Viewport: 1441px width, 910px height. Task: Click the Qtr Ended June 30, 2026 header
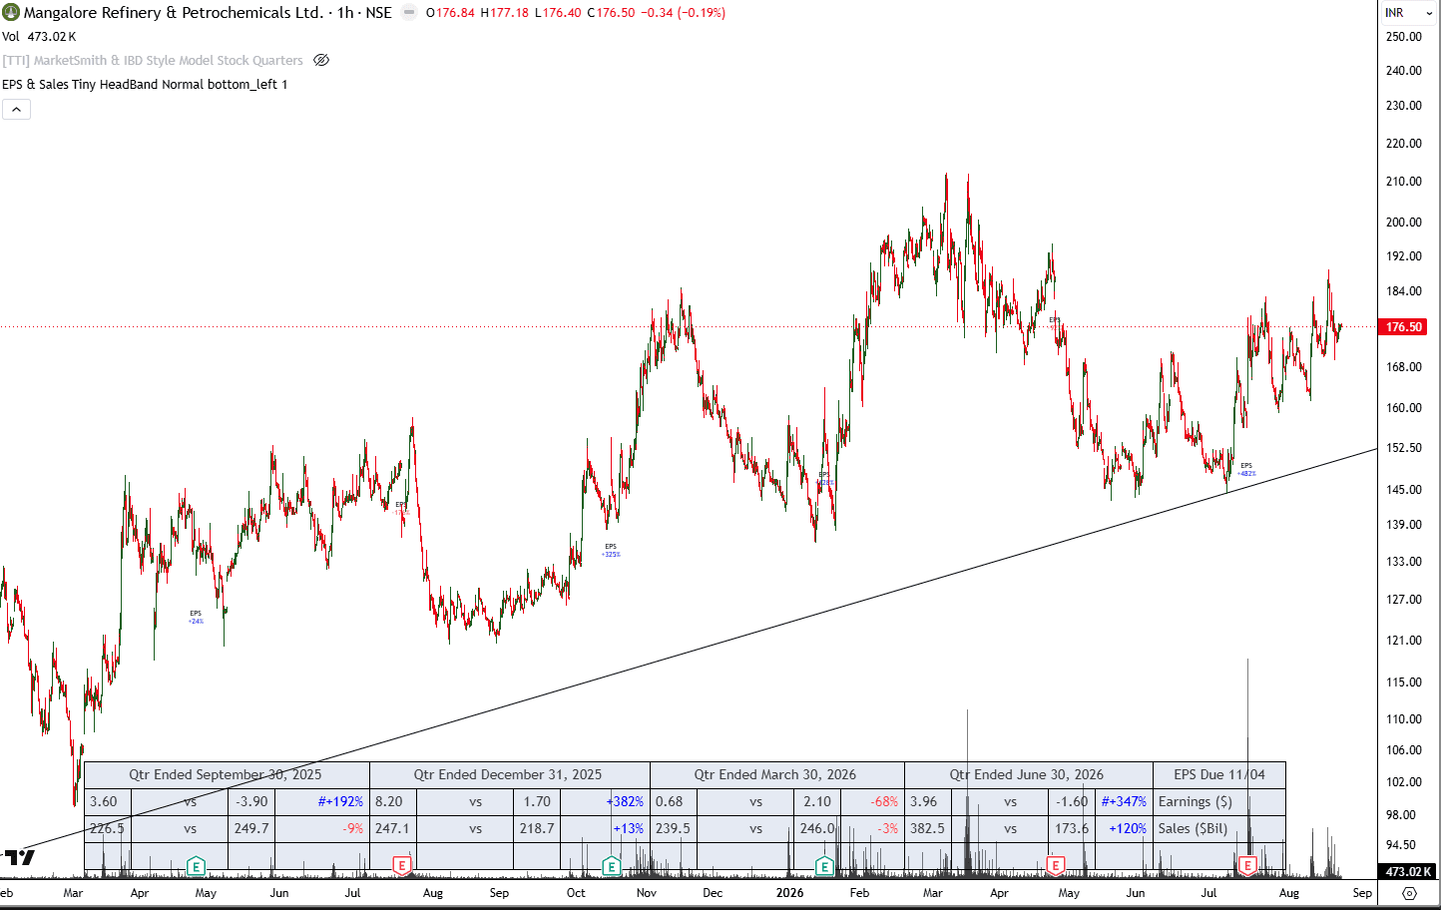(x=1027, y=775)
